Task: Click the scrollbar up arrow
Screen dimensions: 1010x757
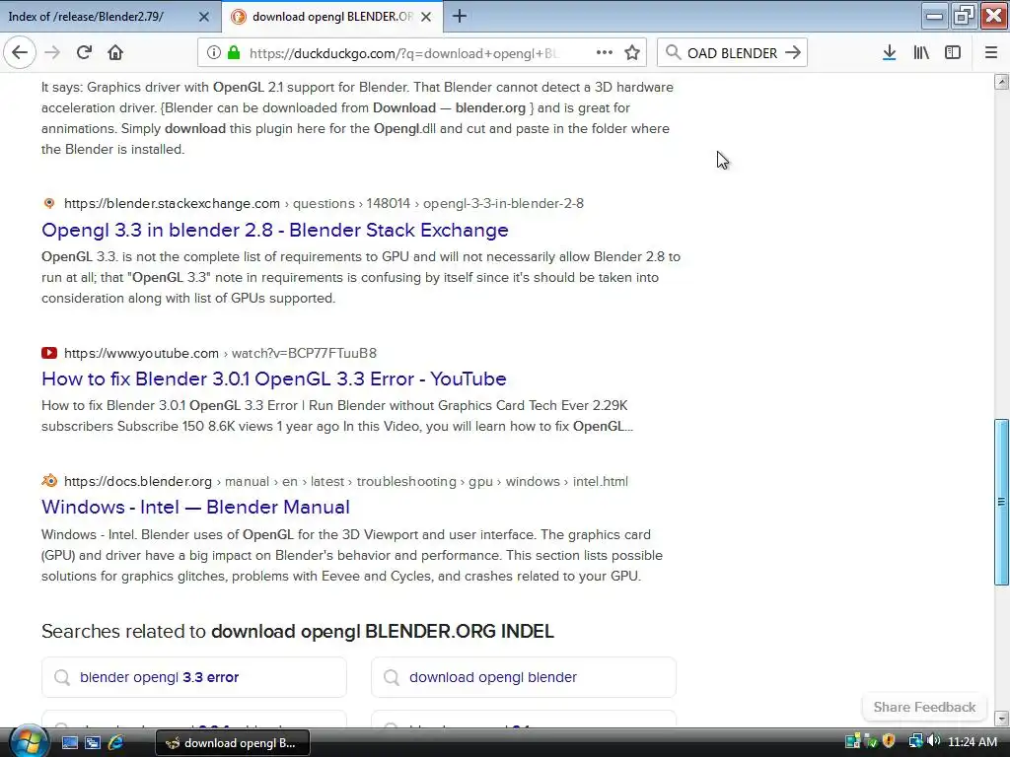Action: point(1001,81)
